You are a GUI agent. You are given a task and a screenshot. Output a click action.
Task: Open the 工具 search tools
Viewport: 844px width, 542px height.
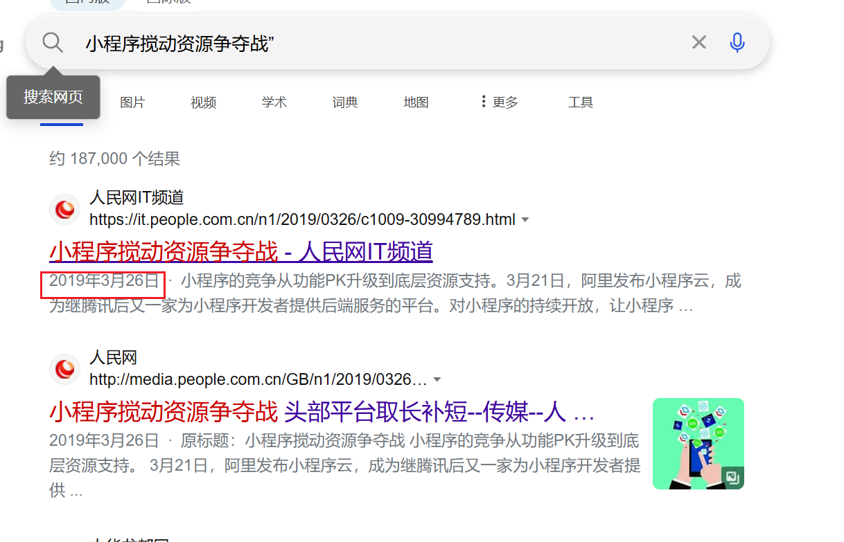point(581,102)
